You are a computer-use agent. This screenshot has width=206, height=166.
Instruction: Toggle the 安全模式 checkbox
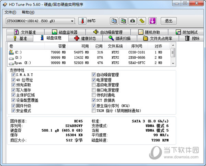[x=13, y=111]
